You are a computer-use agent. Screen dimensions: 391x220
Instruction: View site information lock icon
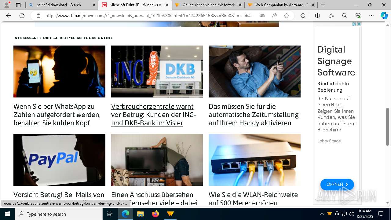click(x=38, y=16)
